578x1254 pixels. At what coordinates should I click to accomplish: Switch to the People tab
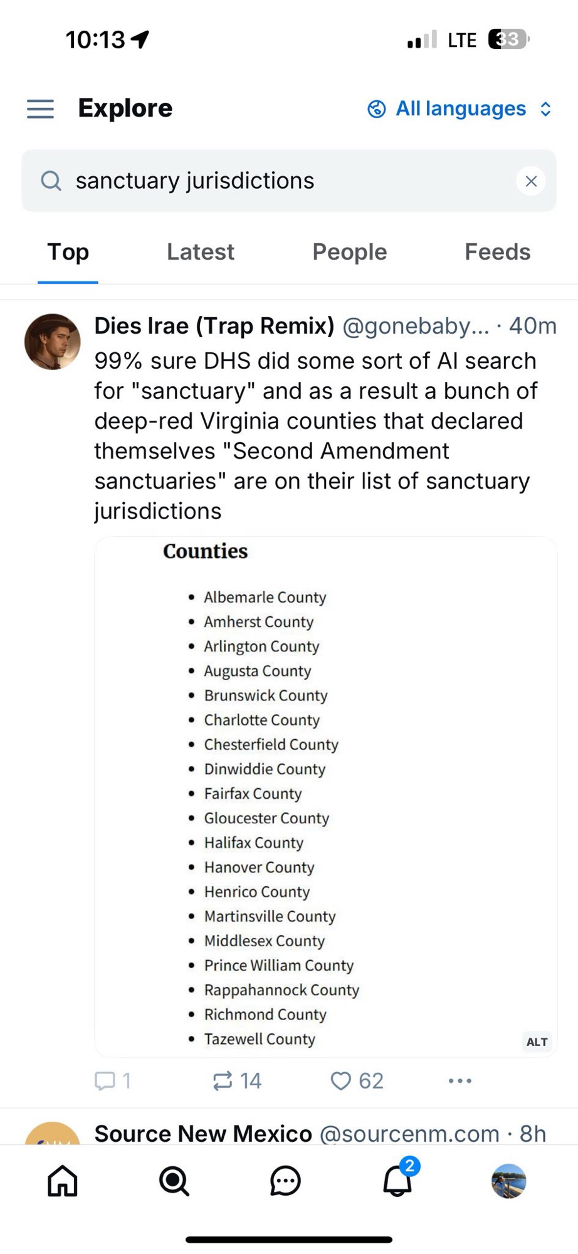(x=349, y=252)
